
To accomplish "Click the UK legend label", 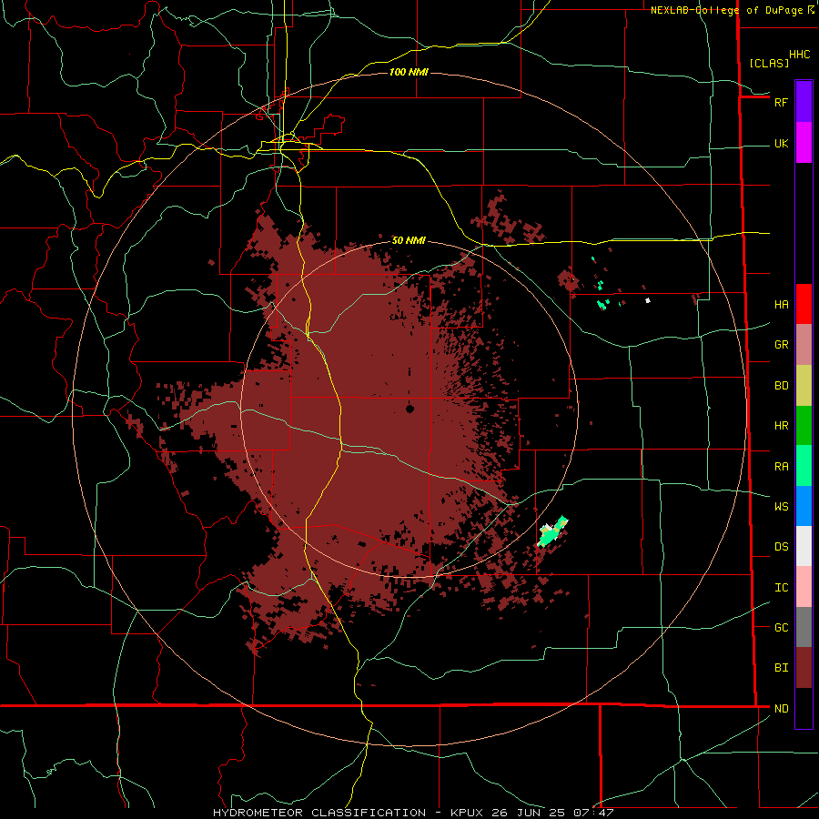I will (781, 143).
